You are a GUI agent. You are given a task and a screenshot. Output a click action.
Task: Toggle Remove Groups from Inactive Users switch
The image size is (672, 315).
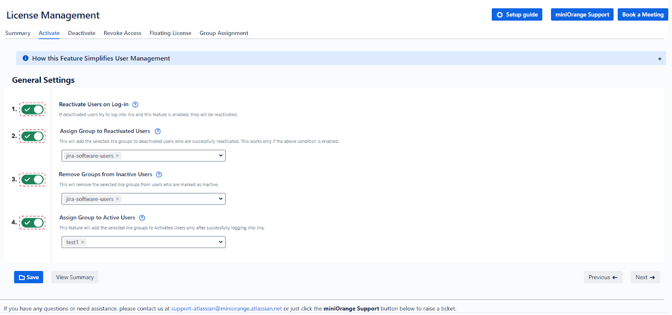33,180
